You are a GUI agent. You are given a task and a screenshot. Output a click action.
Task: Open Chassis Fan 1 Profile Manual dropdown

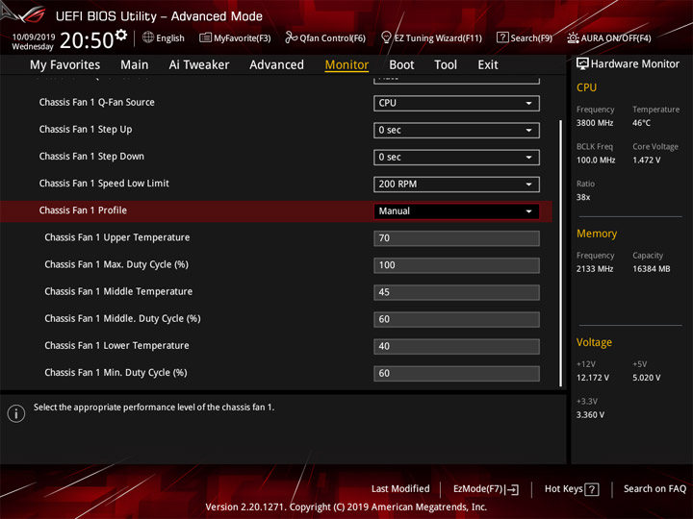pyautogui.click(x=456, y=210)
